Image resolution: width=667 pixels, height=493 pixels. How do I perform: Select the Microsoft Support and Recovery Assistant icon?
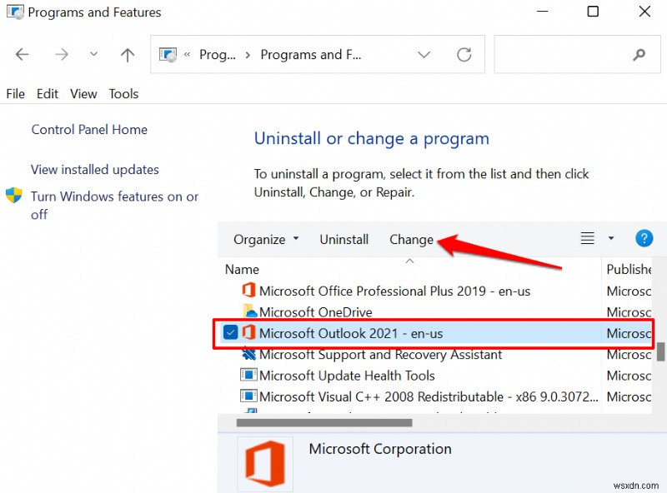[x=248, y=354]
